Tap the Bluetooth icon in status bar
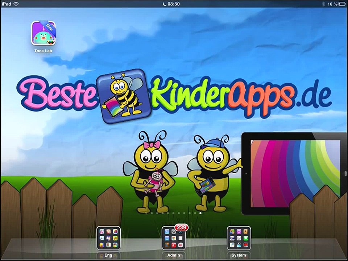The width and height of the screenshot is (348, 261). click(323, 4)
